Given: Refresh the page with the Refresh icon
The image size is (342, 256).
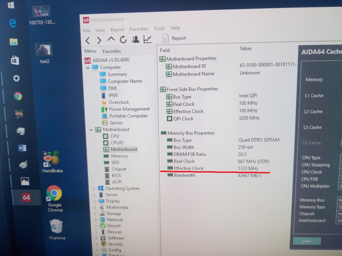Looking at the screenshot, I should click(x=123, y=40).
